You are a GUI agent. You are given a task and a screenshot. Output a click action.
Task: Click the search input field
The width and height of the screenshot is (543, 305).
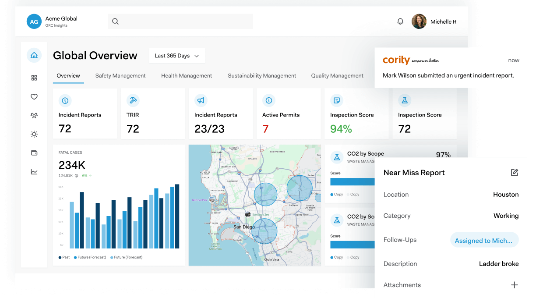coord(180,21)
